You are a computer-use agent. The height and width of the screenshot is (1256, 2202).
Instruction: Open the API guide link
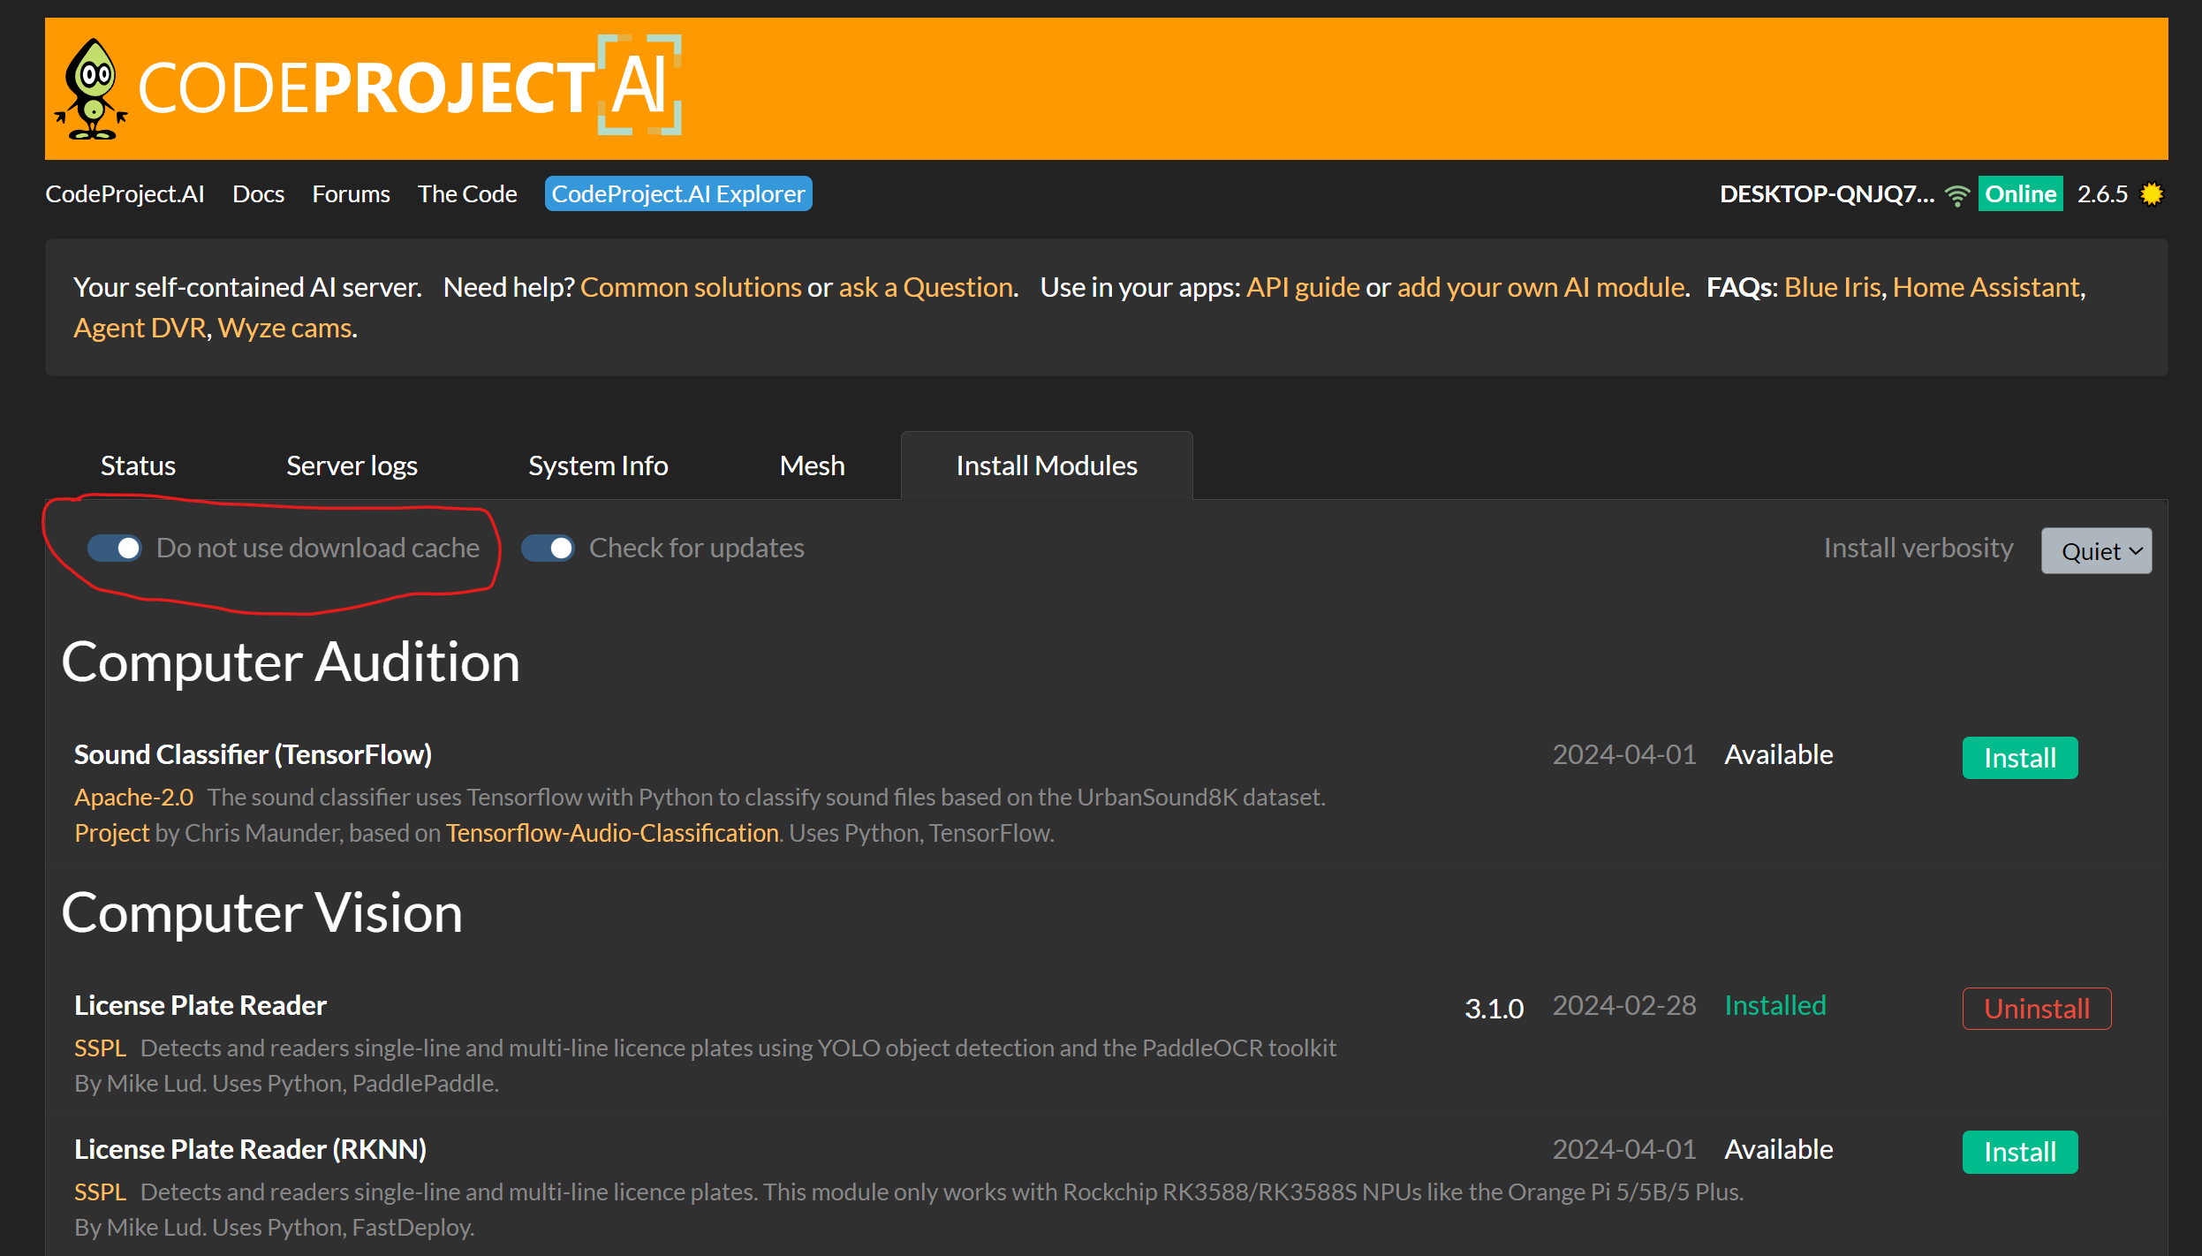click(x=1303, y=287)
